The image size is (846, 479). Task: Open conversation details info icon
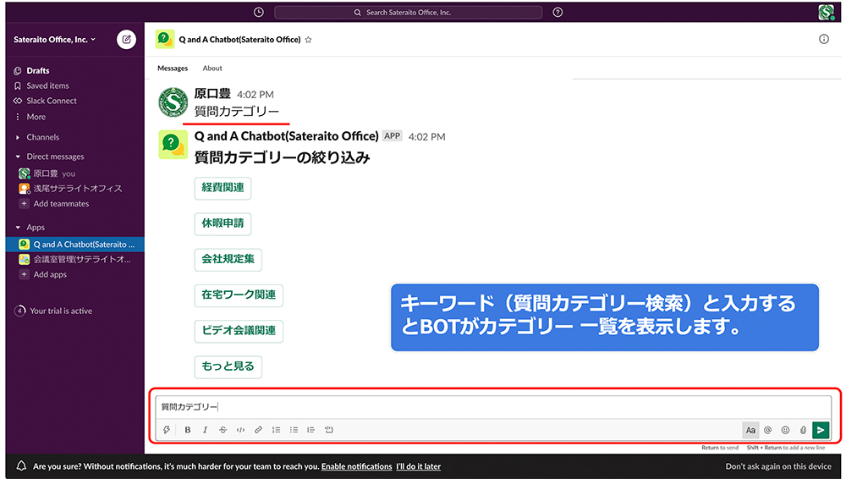(824, 39)
